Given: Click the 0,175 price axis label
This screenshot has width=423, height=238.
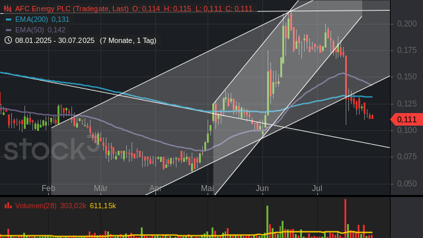Looking at the screenshot, I should (x=407, y=50).
